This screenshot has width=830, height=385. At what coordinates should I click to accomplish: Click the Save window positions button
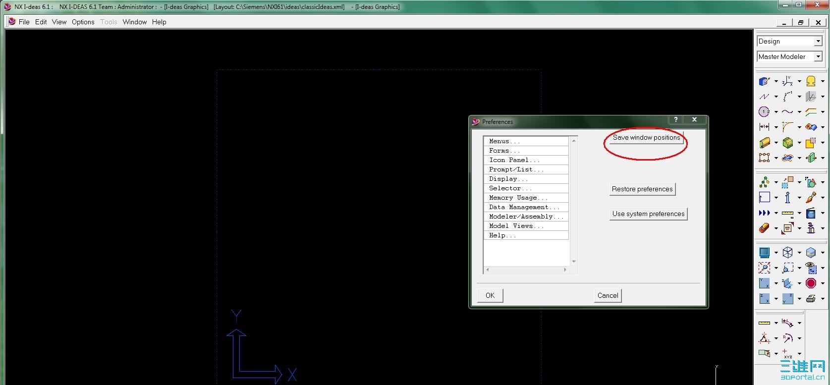coord(646,138)
